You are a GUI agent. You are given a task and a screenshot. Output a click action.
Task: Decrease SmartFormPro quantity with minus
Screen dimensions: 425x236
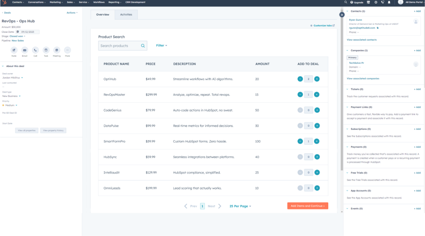tap(300, 141)
